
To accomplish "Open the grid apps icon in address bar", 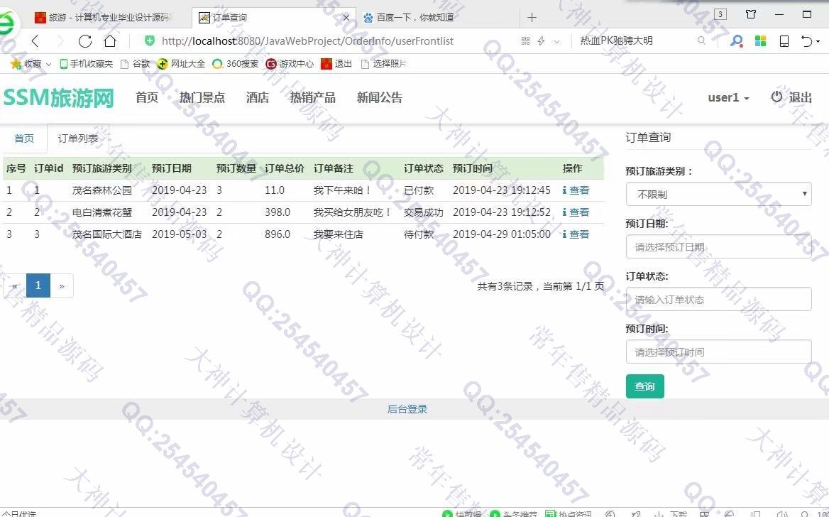I will [x=525, y=40].
